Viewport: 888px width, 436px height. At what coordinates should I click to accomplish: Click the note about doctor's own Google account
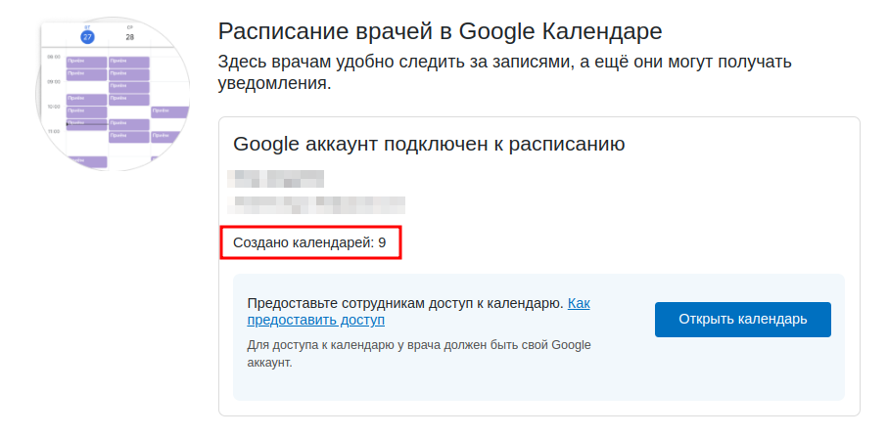coord(419,354)
